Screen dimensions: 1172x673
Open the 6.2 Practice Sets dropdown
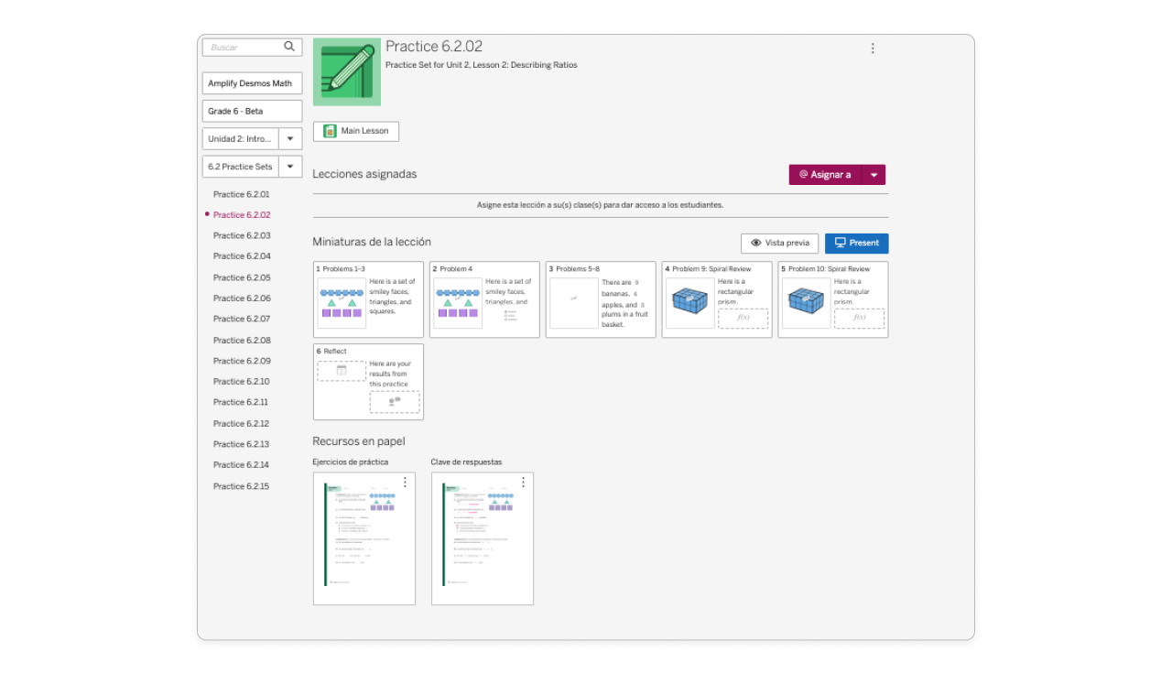click(x=290, y=166)
